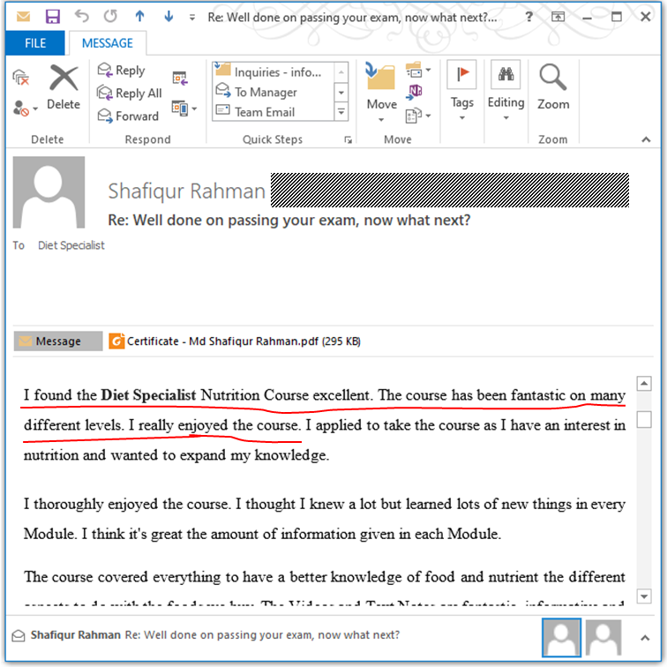
Task: Open the Move folder dropdown
Action: click(381, 92)
